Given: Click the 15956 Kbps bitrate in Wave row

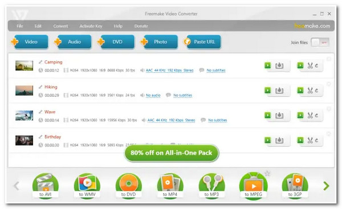Looking at the screenshot, I should tap(116, 120).
